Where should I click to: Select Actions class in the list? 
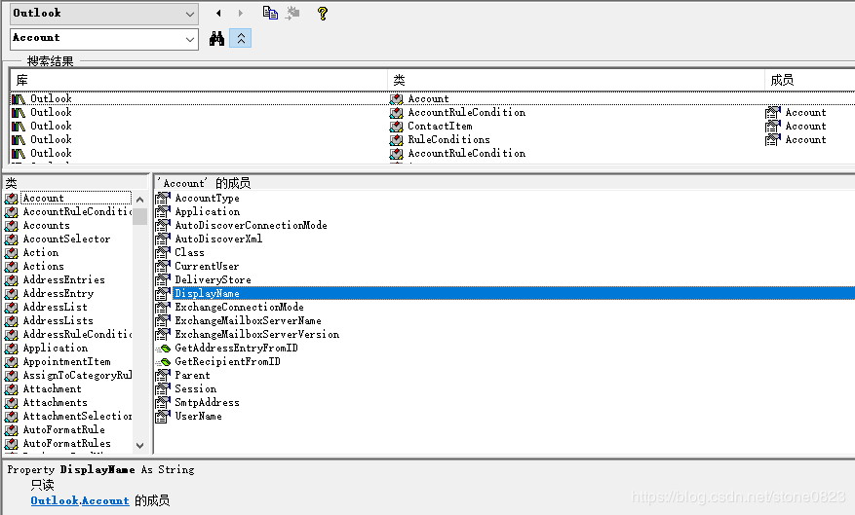44,266
